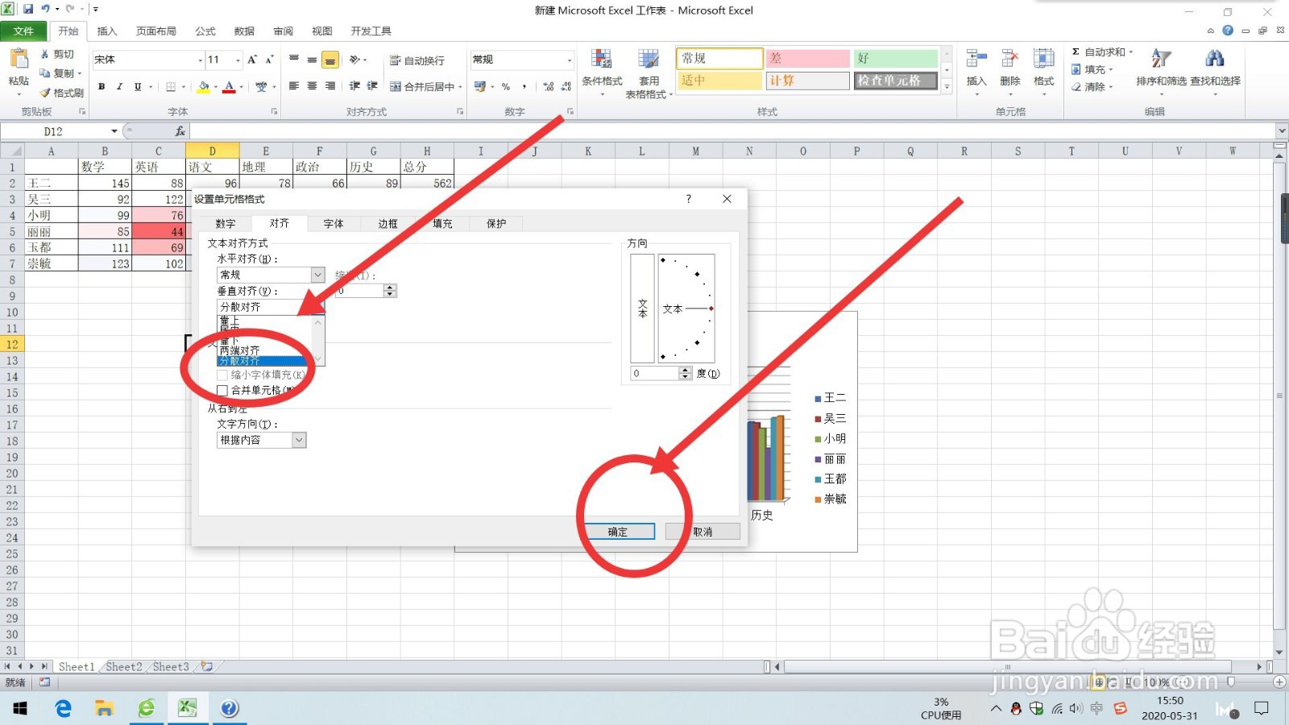Viewport: 1289px width, 725px height.
Task: Click the Sheet2 worksheet tab
Action: [x=123, y=667]
